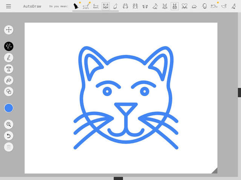Click the dark handle at bottom edge
The height and width of the screenshot is (180, 241).
click(x=118, y=178)
